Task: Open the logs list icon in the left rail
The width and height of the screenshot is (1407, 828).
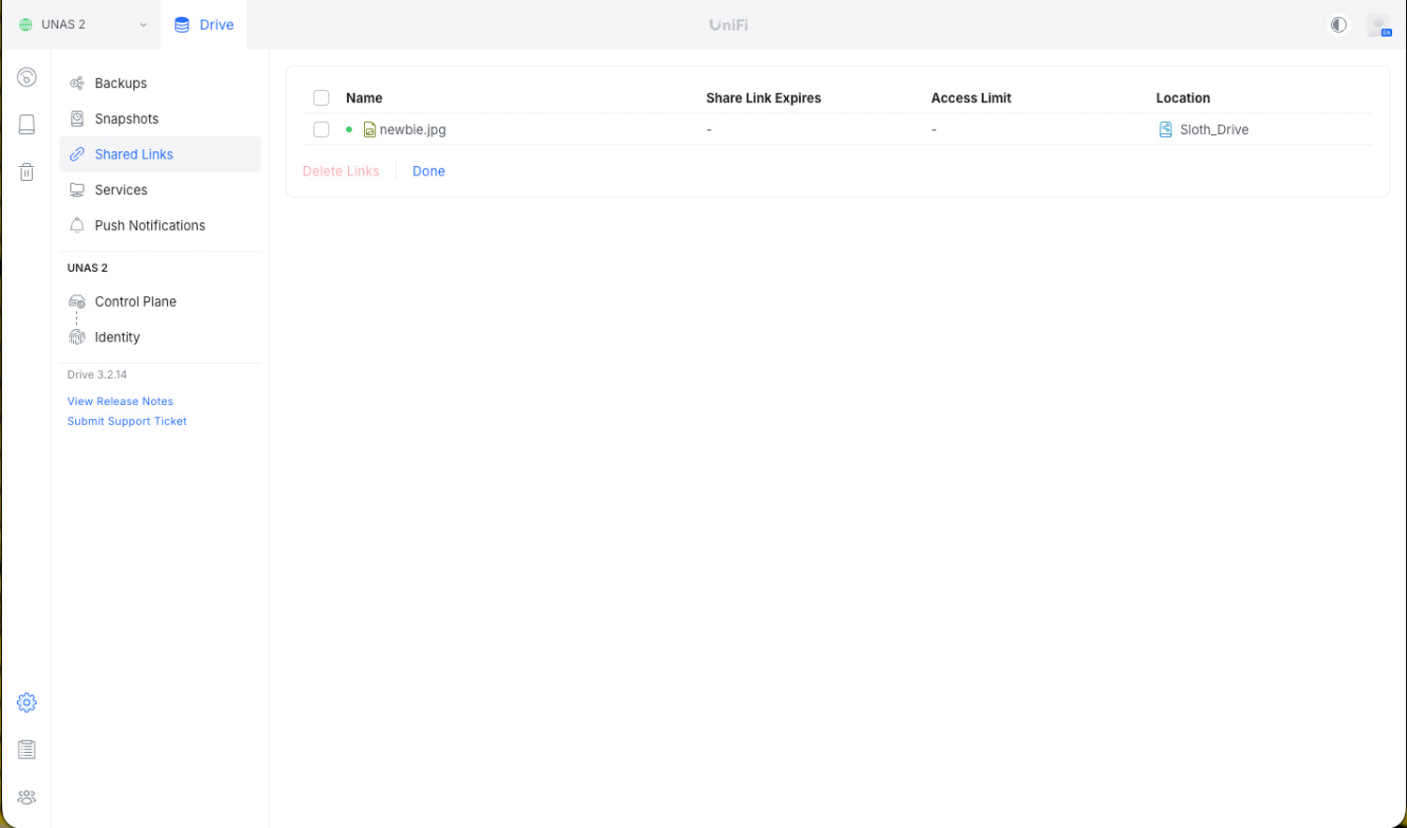Action: coord(26,749)
